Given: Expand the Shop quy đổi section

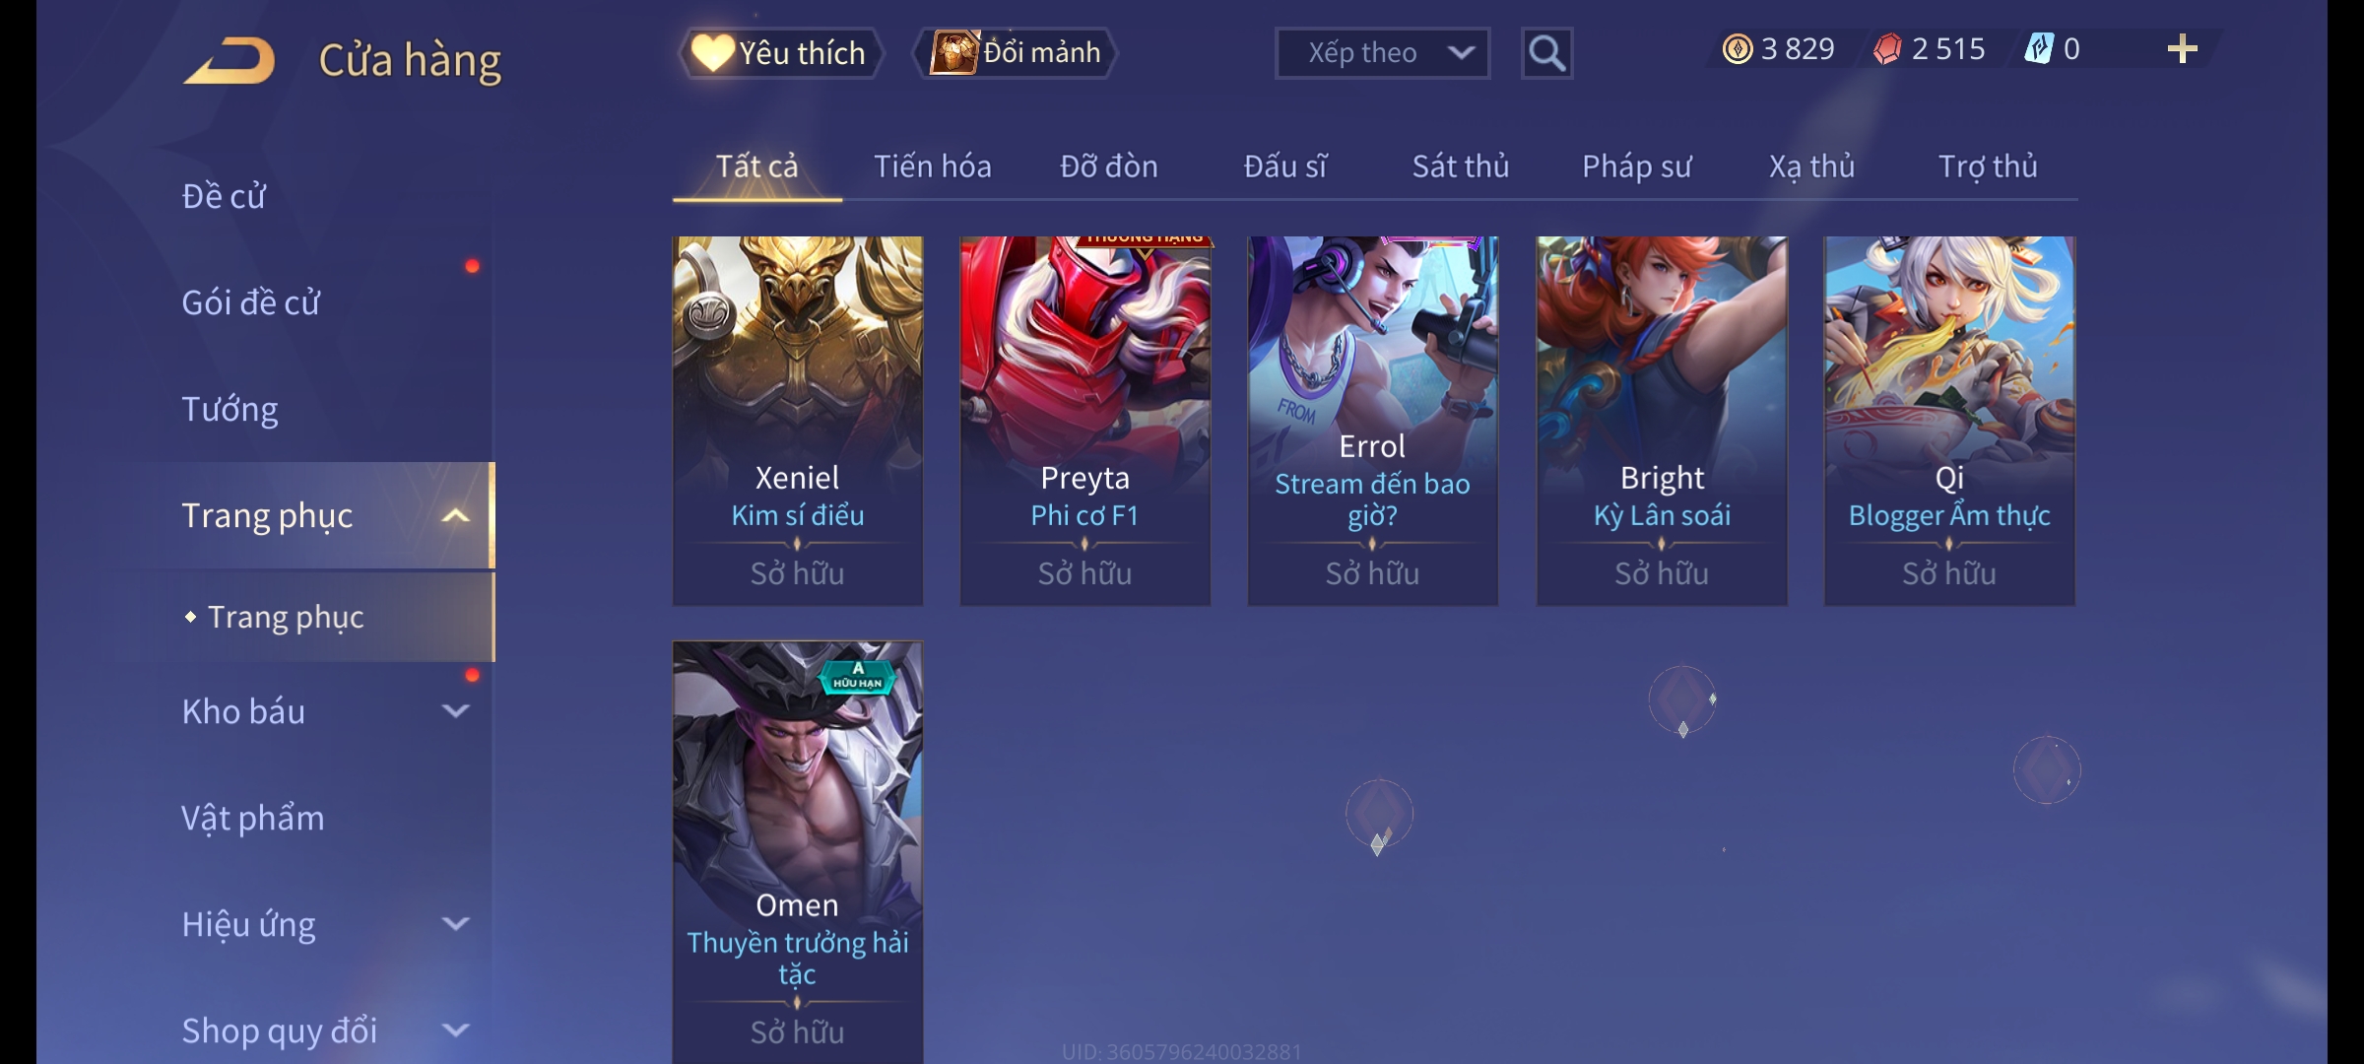Looking at the screenshot, I should pyautogui.click(x=455, y=1031).
